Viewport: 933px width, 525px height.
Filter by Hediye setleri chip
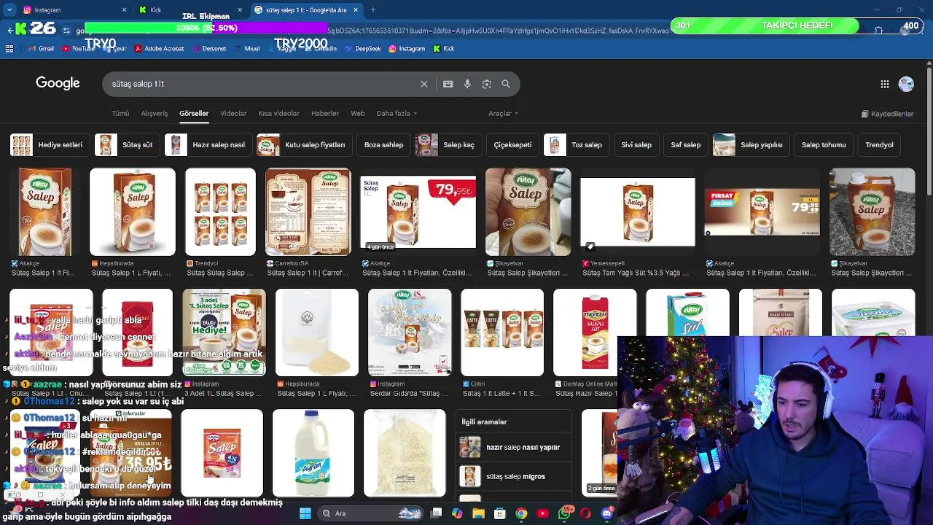[50, 144]
